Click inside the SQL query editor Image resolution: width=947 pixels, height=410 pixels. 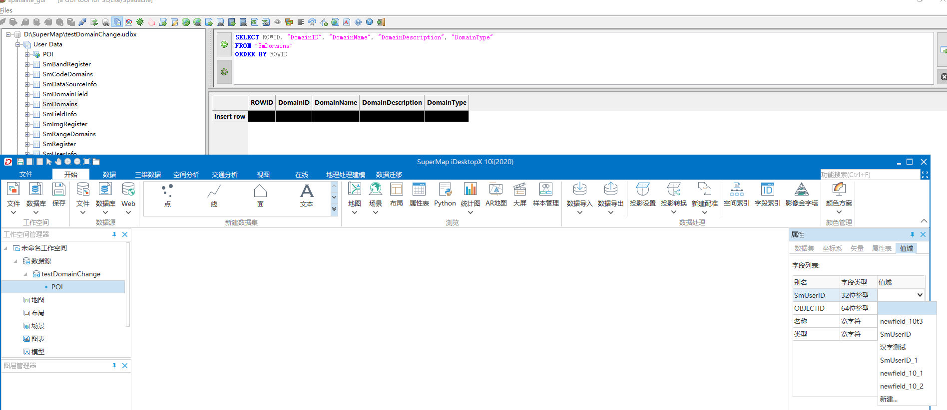583,58
